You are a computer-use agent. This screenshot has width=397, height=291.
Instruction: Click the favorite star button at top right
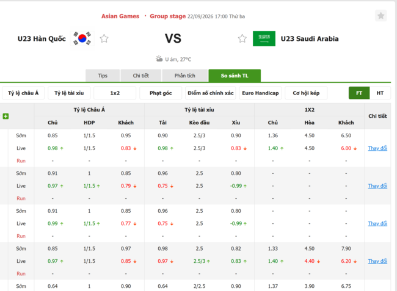381,16
